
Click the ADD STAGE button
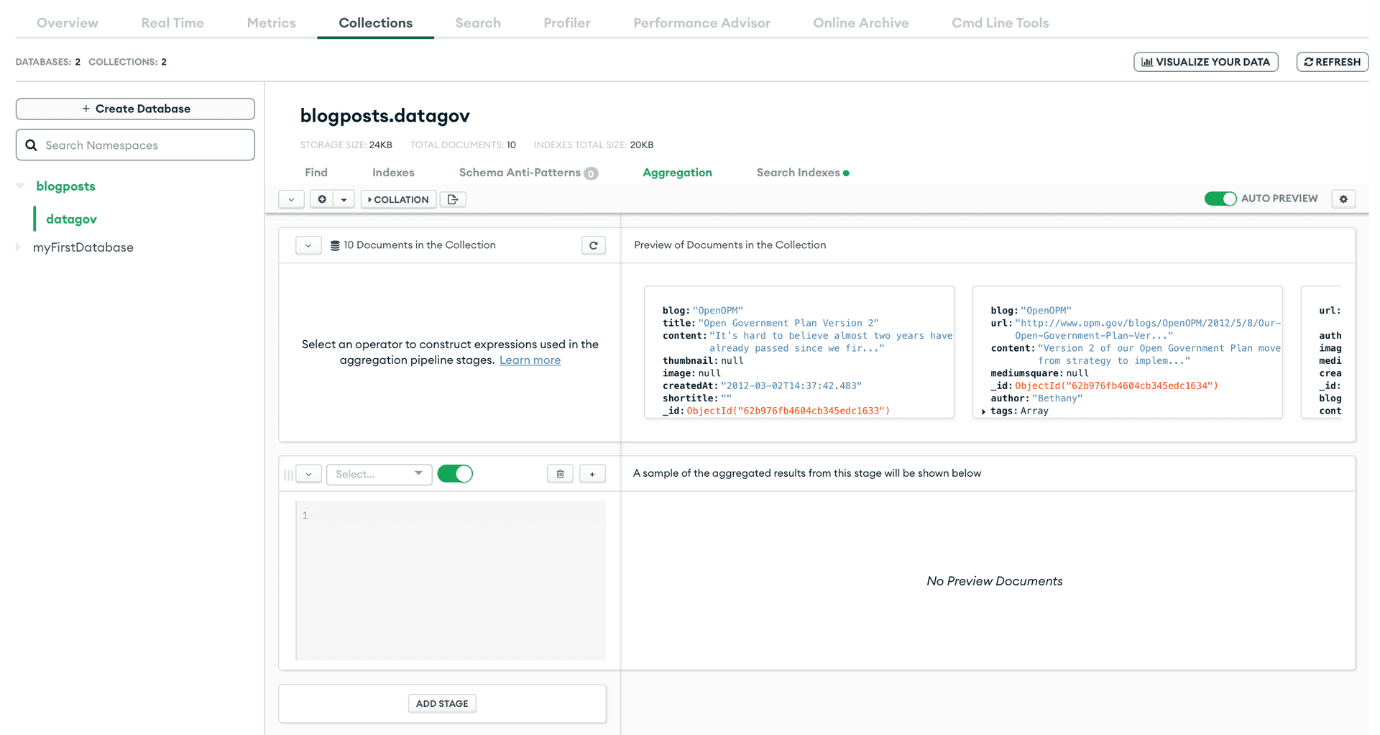tap(441, 703)
